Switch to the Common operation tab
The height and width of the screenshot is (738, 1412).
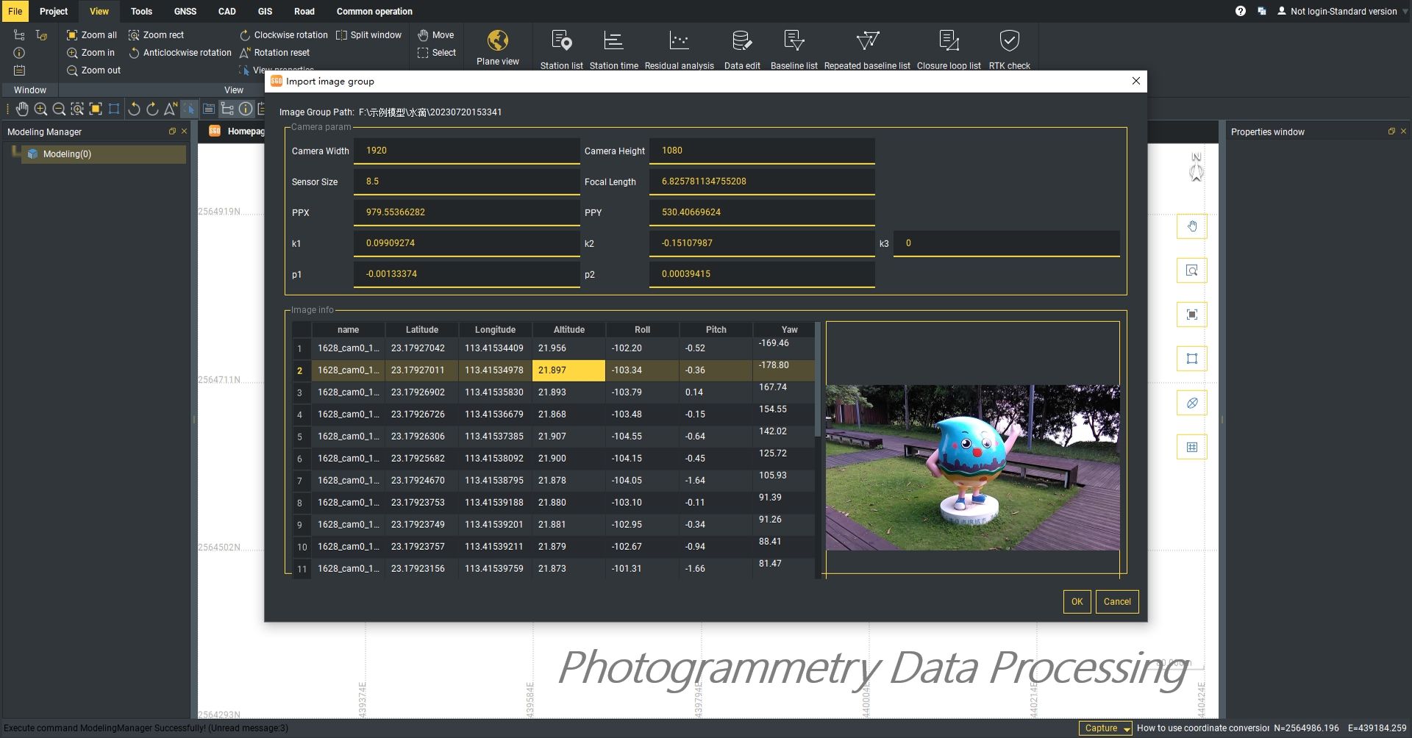tap(374, 11)
